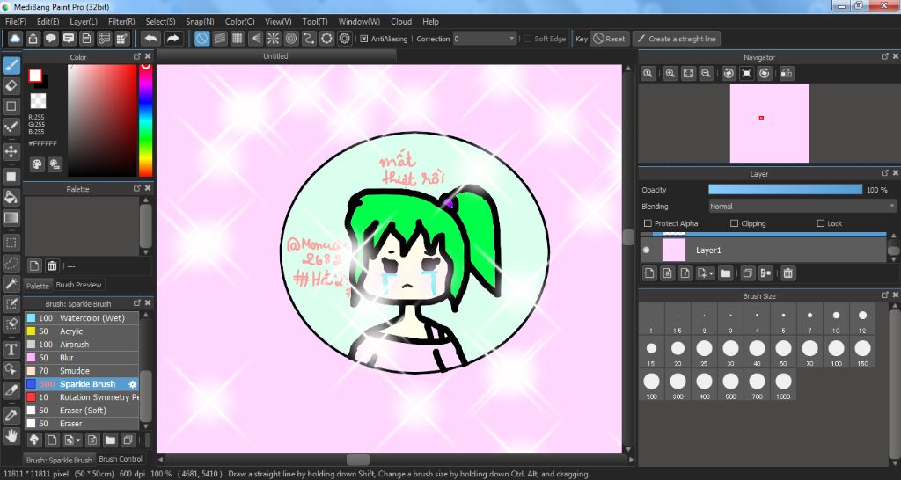The image size is (901, 480).
Task: Select the Layer1 row
Action: (x=765, y=251)
